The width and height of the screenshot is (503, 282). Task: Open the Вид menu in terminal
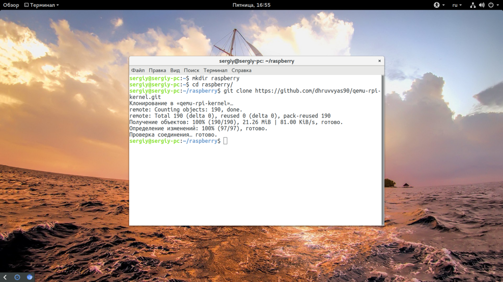pos(175,70)
